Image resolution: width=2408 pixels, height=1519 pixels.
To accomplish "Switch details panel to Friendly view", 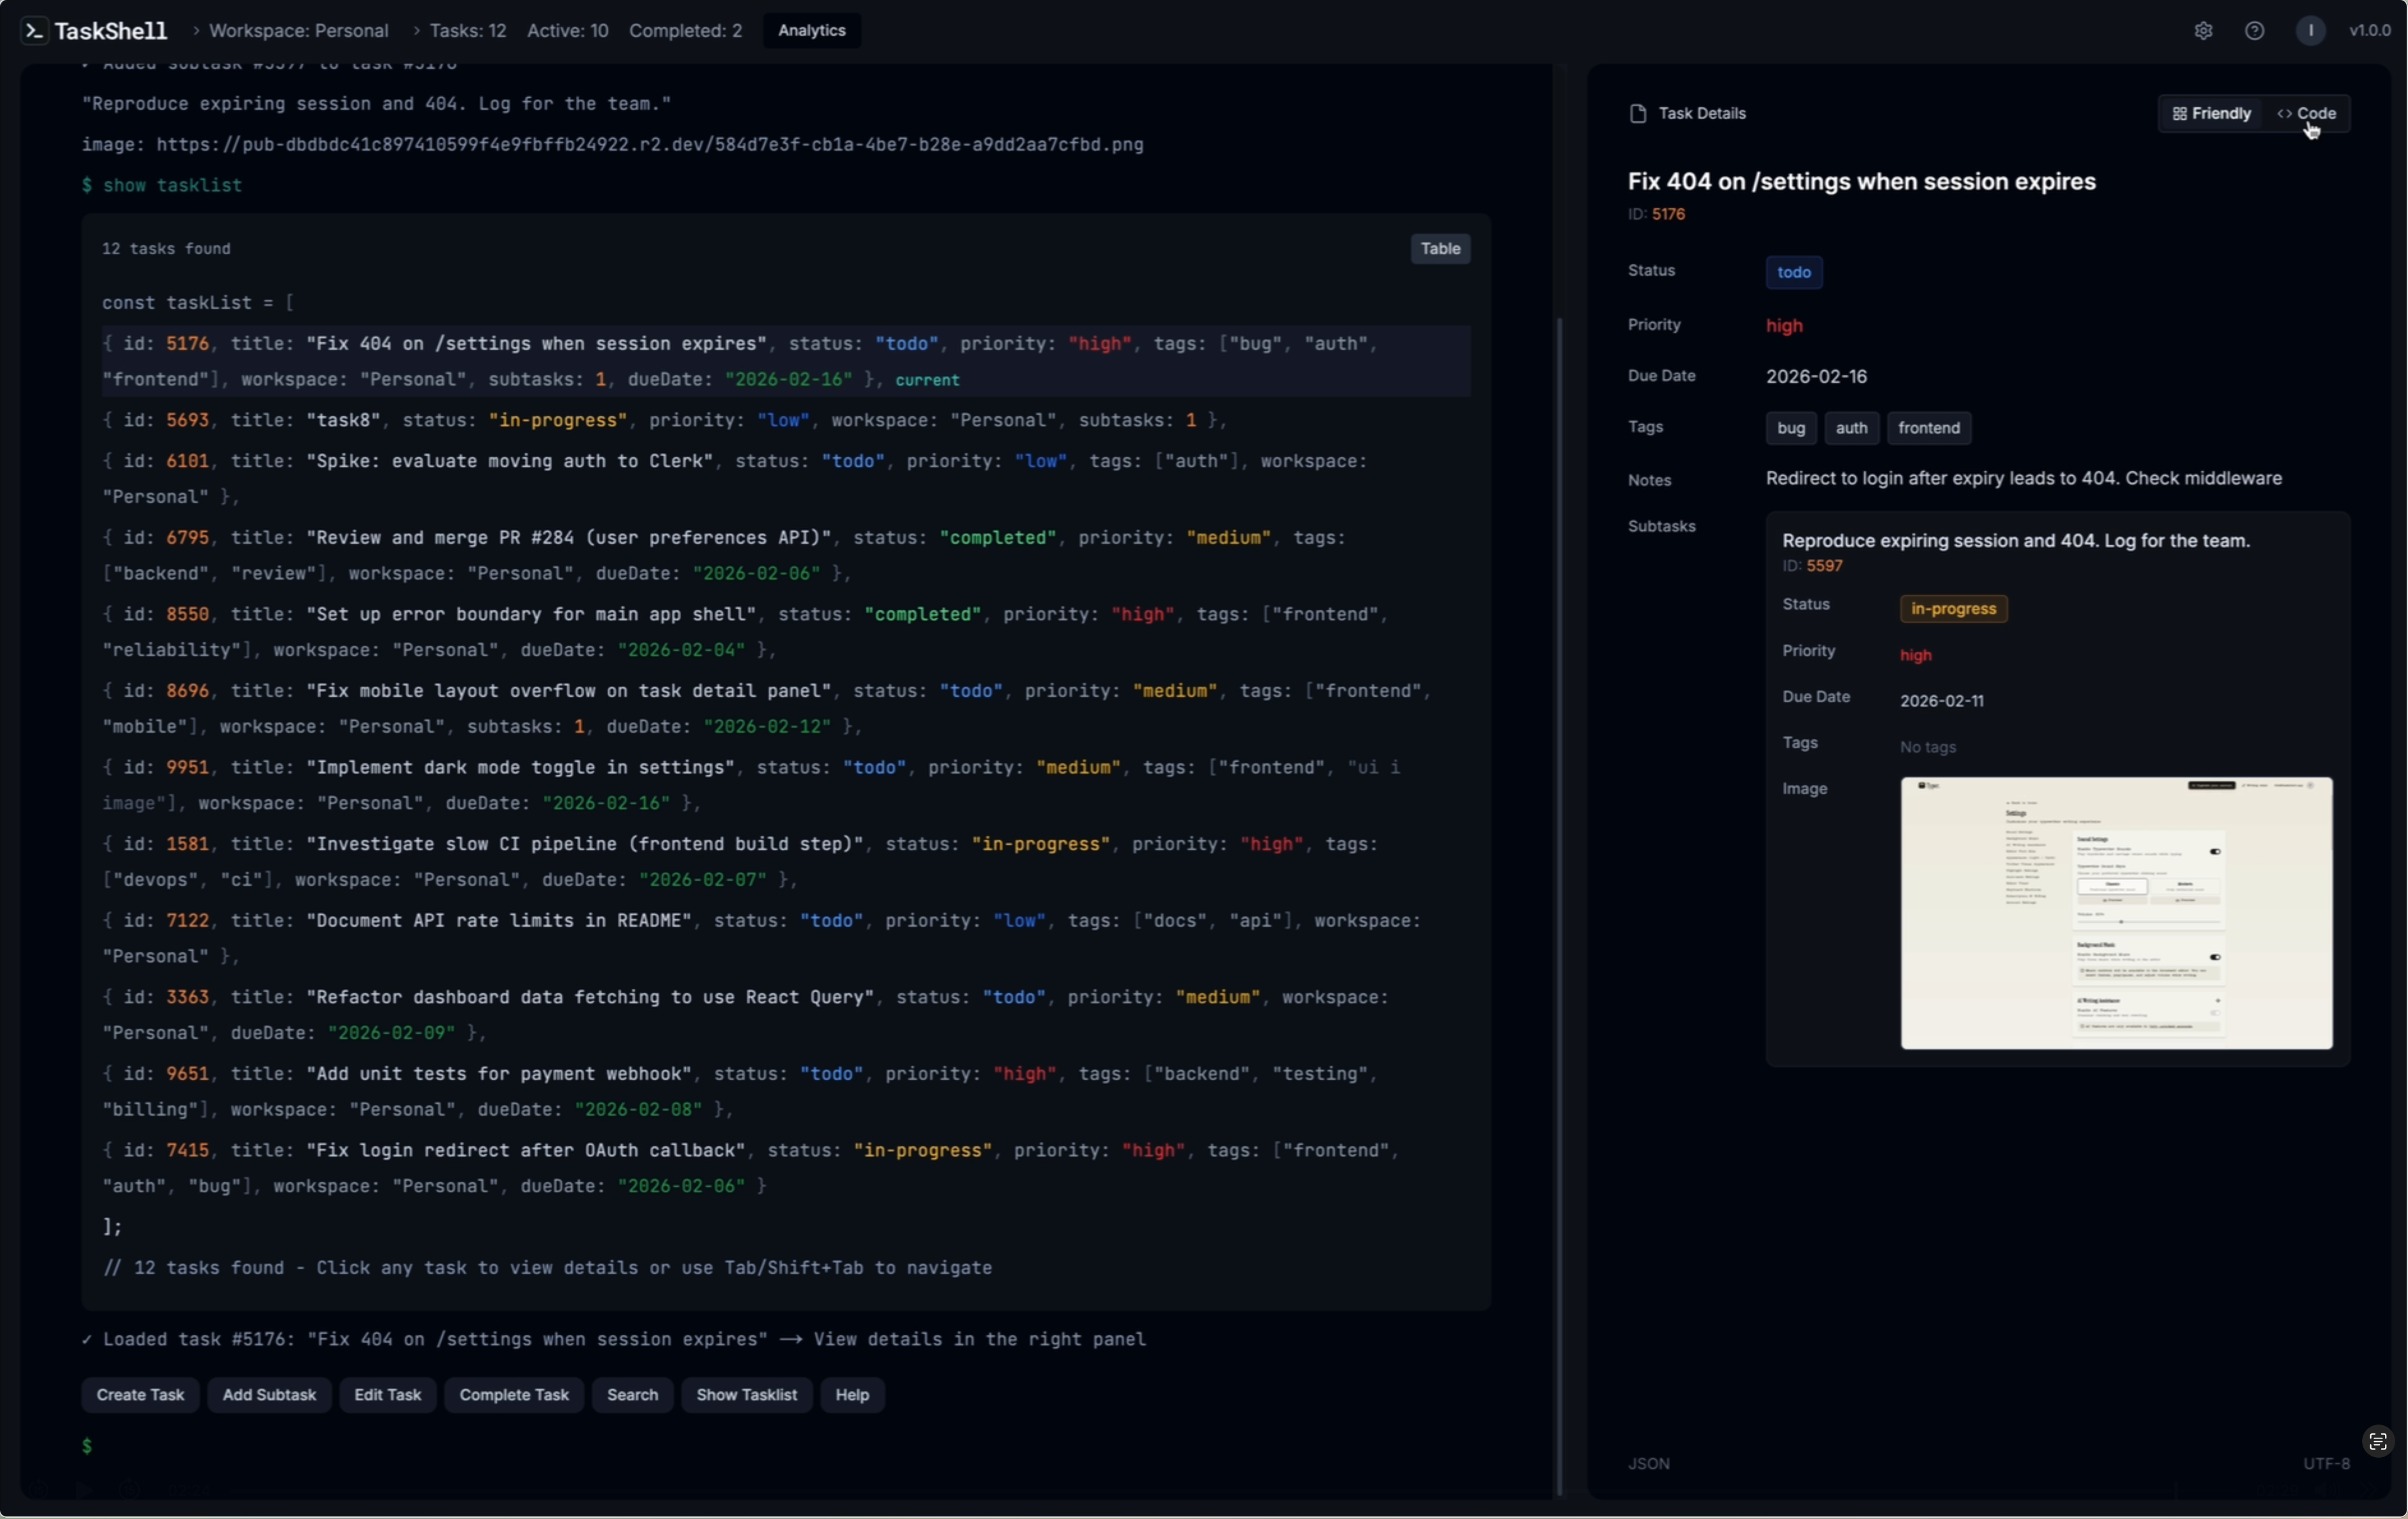I will point(2211,114).
